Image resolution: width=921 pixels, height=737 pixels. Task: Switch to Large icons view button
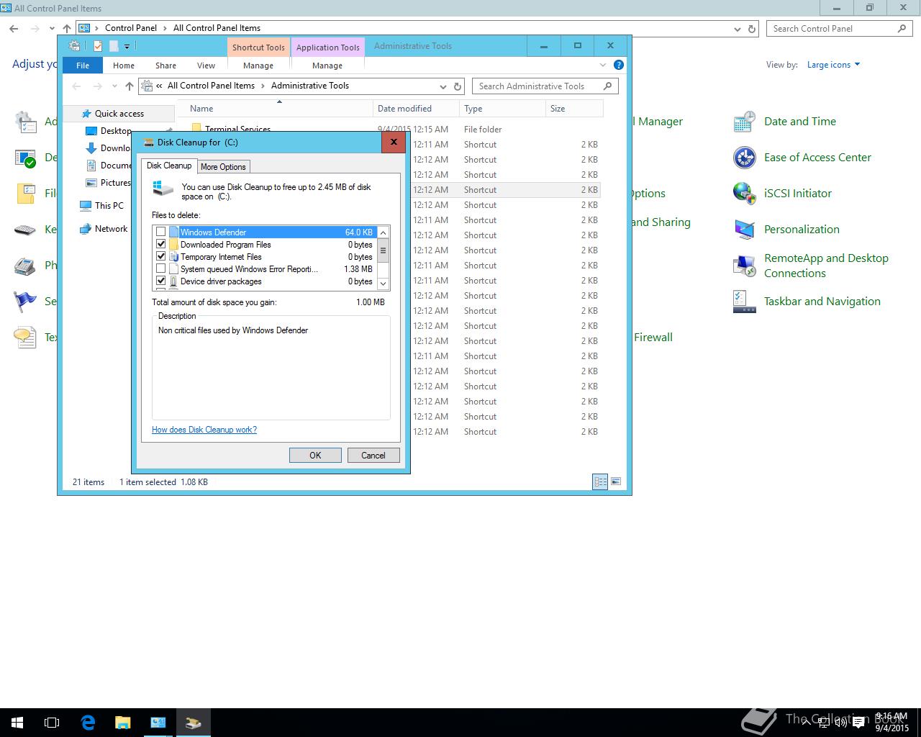(x=616, y=481)
